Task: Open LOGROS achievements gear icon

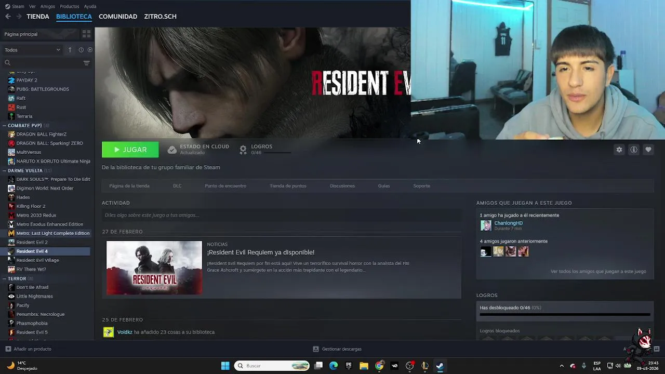Action: 243,150
